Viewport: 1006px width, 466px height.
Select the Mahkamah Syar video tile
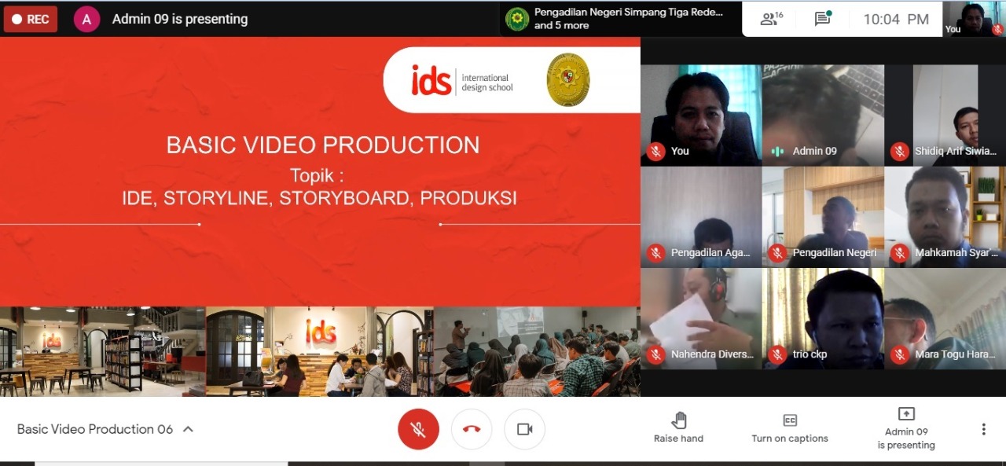pos(945,216)
